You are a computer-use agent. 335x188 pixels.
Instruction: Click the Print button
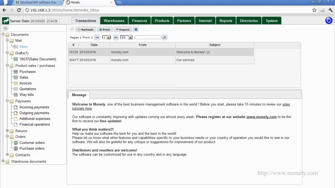(x=105, y=29)
